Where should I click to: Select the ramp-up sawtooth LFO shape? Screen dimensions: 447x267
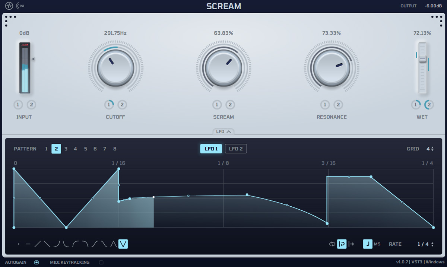tap(37, 244)
